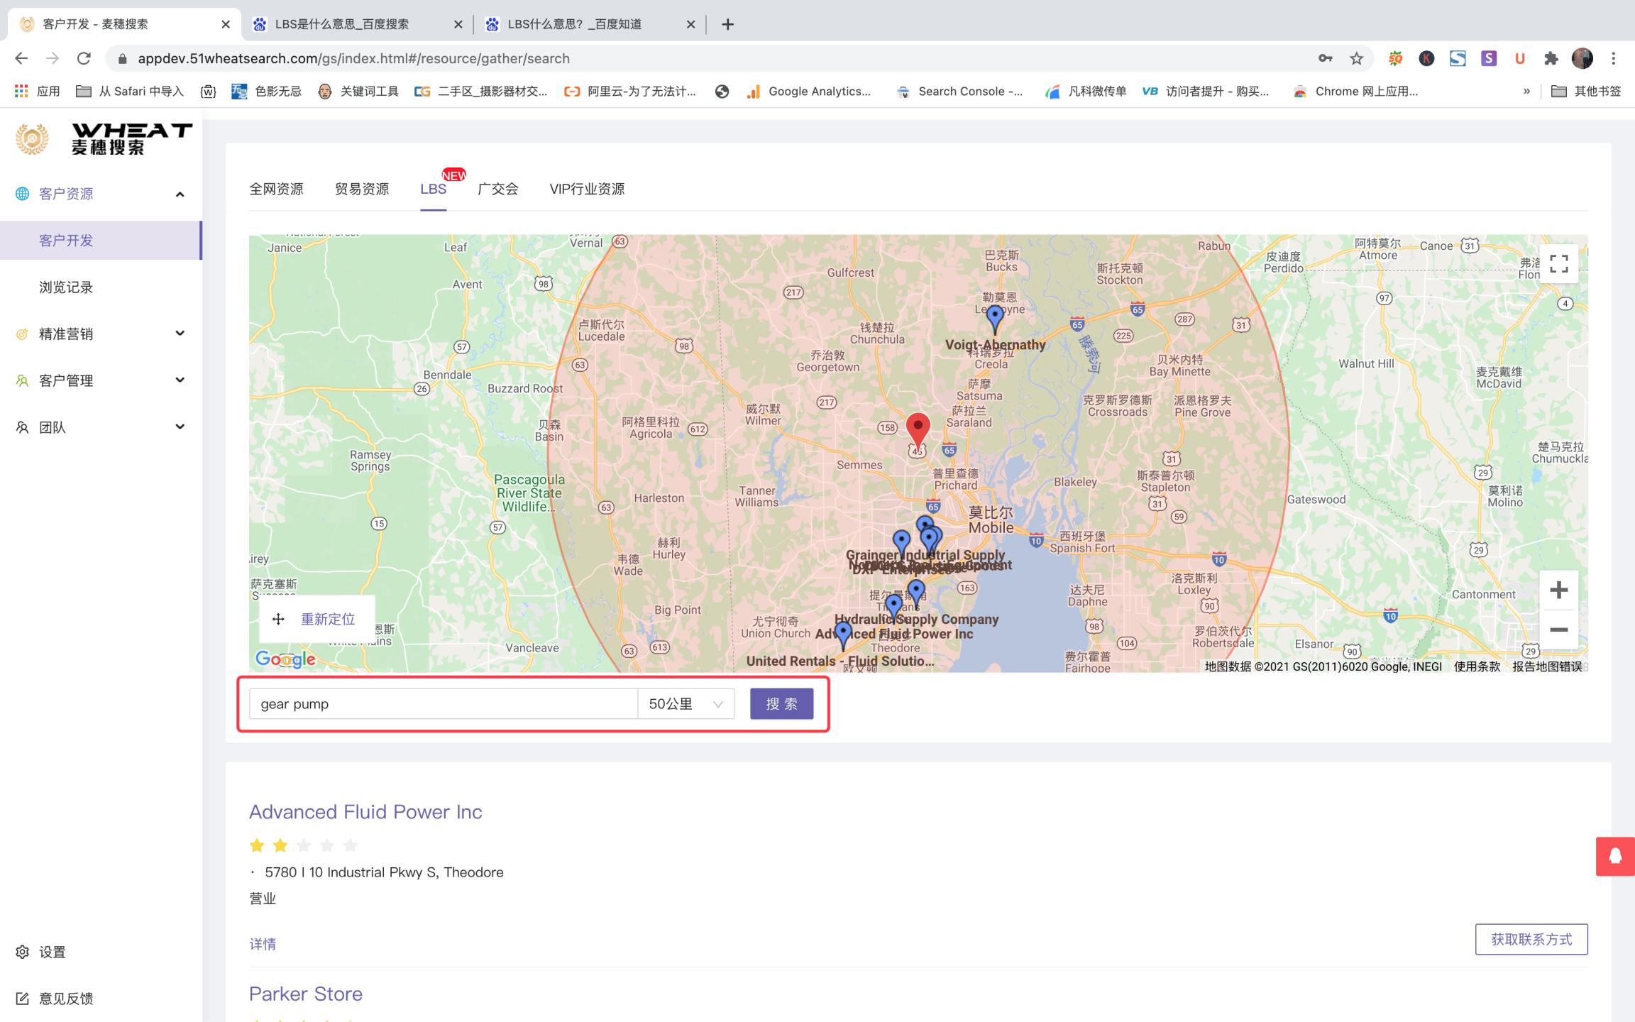Select the 客户开发 sidebar item
The height and width of the screenshot is (1022, 1635).
pyautogui.click(x=101, y=241)
